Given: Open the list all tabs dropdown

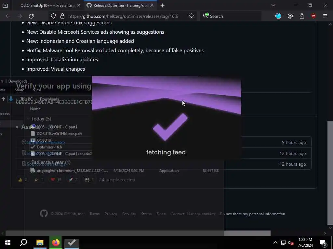Looking at the screenshot, I should coord(273,5).
